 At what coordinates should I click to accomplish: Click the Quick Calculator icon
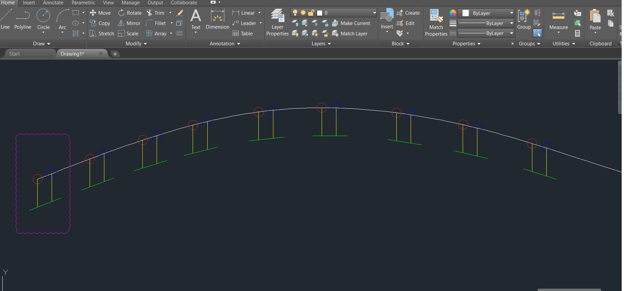click(x=578, y=33)
